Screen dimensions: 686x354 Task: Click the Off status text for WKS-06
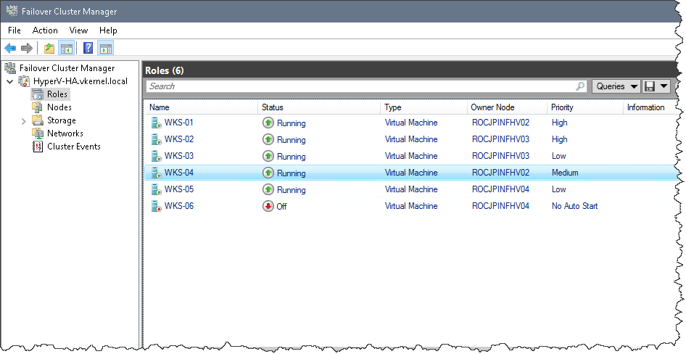pos(281,206)
